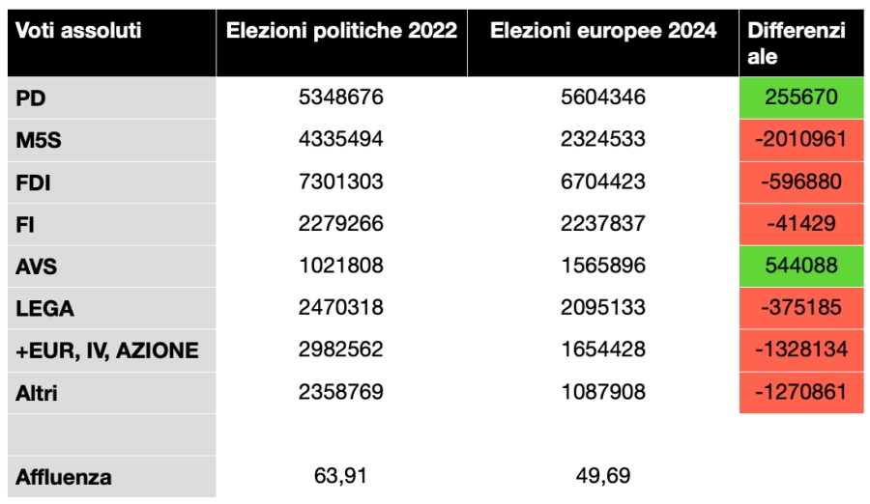The image size is (870, 504).
Task: Click the 63,91 turnout value
Action: pos(341,475)
